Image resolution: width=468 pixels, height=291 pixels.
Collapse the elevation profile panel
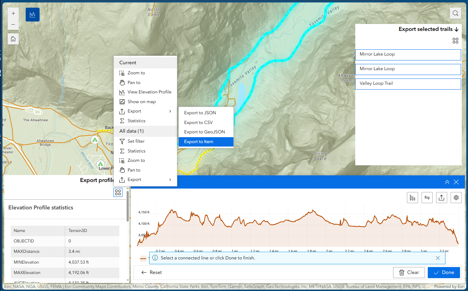(447, 182)
